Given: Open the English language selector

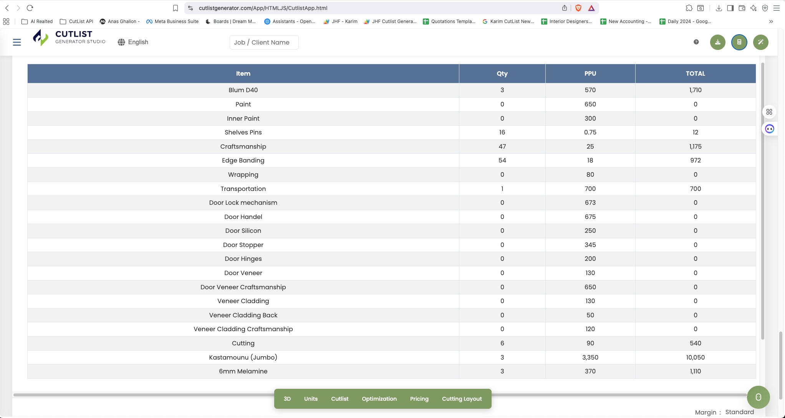Looking at the screenshot, I should (x=132, y=42).
